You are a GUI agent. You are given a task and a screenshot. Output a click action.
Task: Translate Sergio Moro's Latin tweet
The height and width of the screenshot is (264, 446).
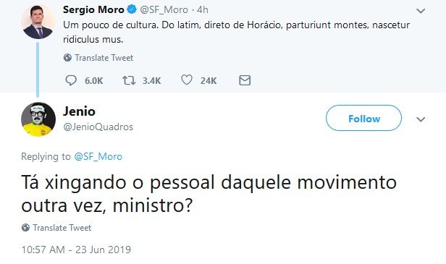[104, 58]
